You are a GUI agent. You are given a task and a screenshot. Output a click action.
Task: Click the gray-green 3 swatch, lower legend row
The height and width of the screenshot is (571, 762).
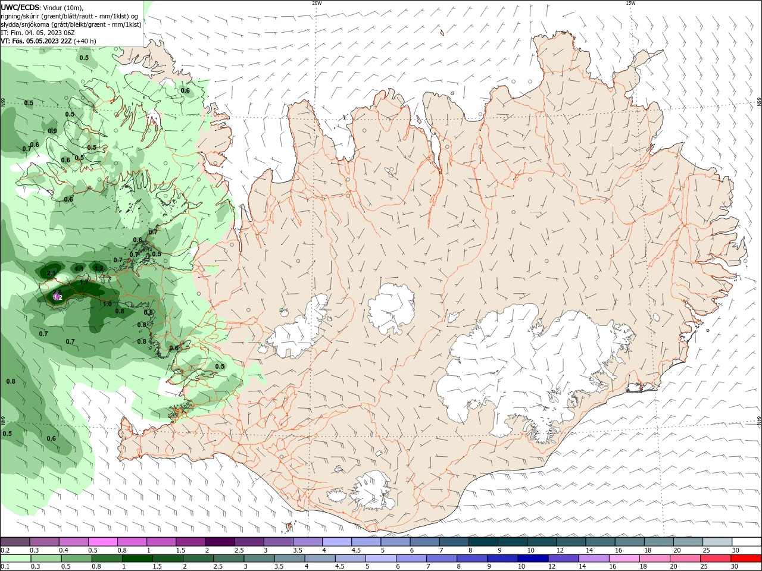[x=258, y=559]
